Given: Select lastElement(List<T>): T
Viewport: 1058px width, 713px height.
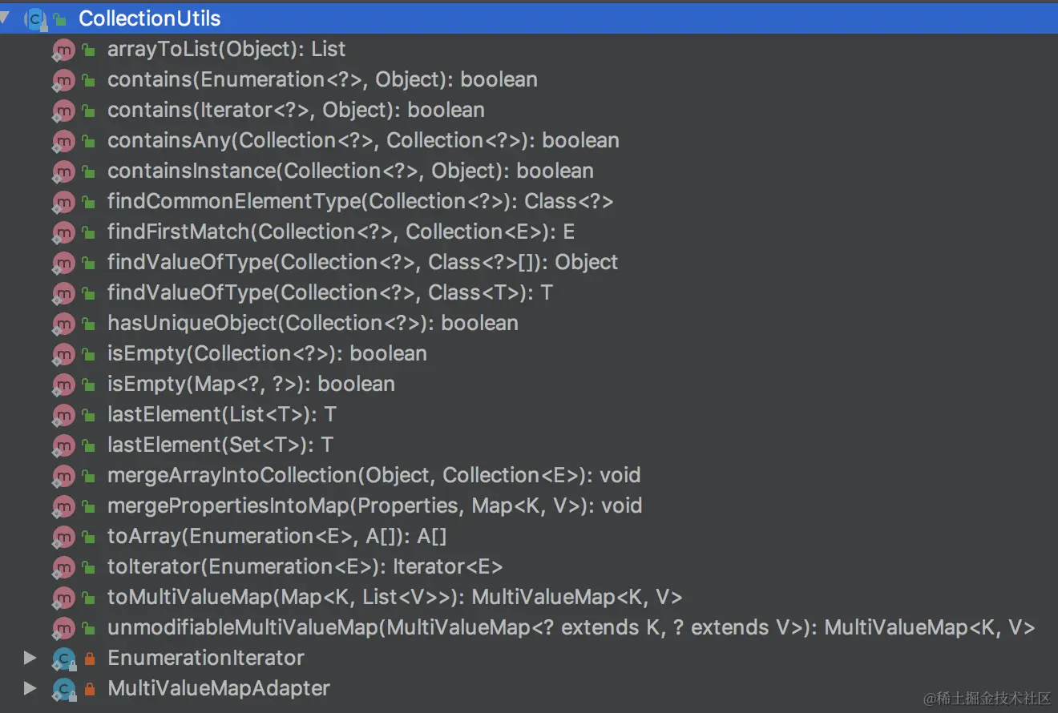Looking at the screenshot, I should [221, 414].
